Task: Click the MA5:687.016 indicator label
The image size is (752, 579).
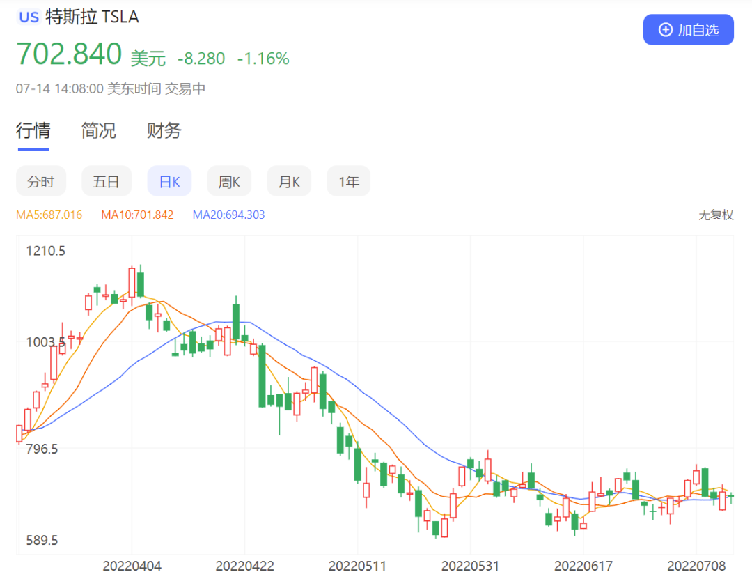Action: [49, 215]
